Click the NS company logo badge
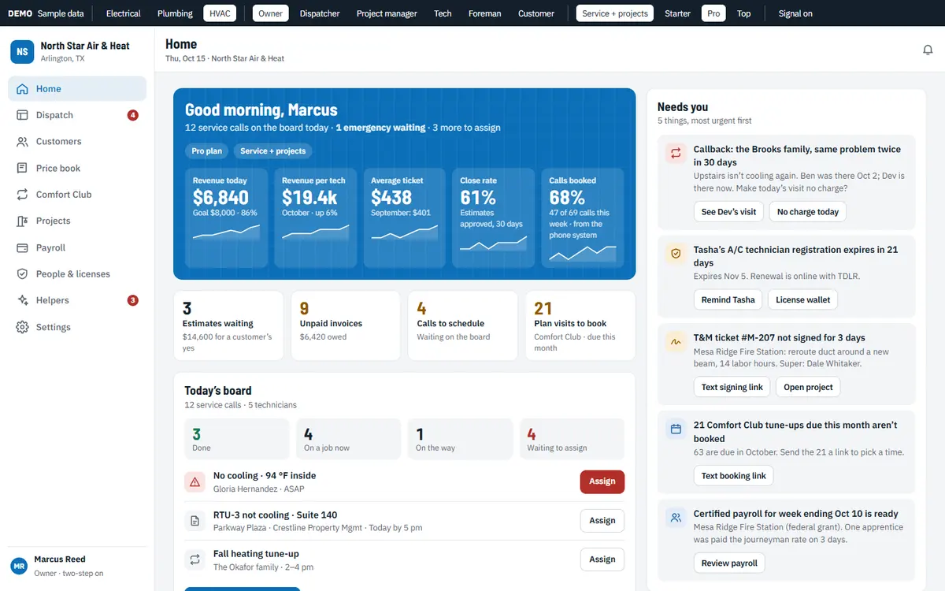 pyautogui.click(x=22, y=52)
